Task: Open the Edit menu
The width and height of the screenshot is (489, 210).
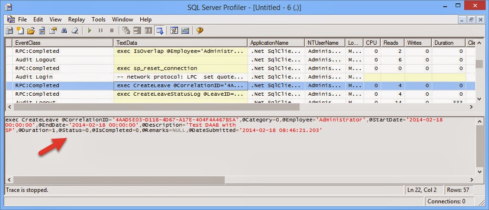Action: point(38,20)
